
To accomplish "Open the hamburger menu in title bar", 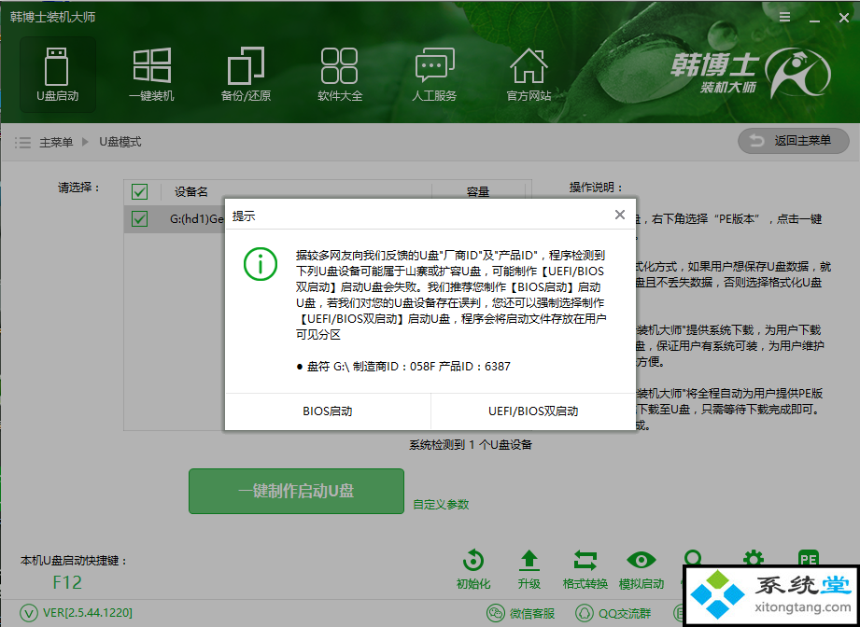I will [x=785, y=17].
